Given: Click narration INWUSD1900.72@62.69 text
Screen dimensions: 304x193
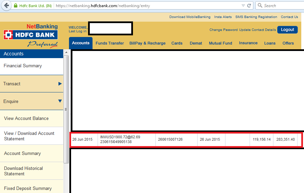Looking at the screenshot, I should tap(120, 137).
